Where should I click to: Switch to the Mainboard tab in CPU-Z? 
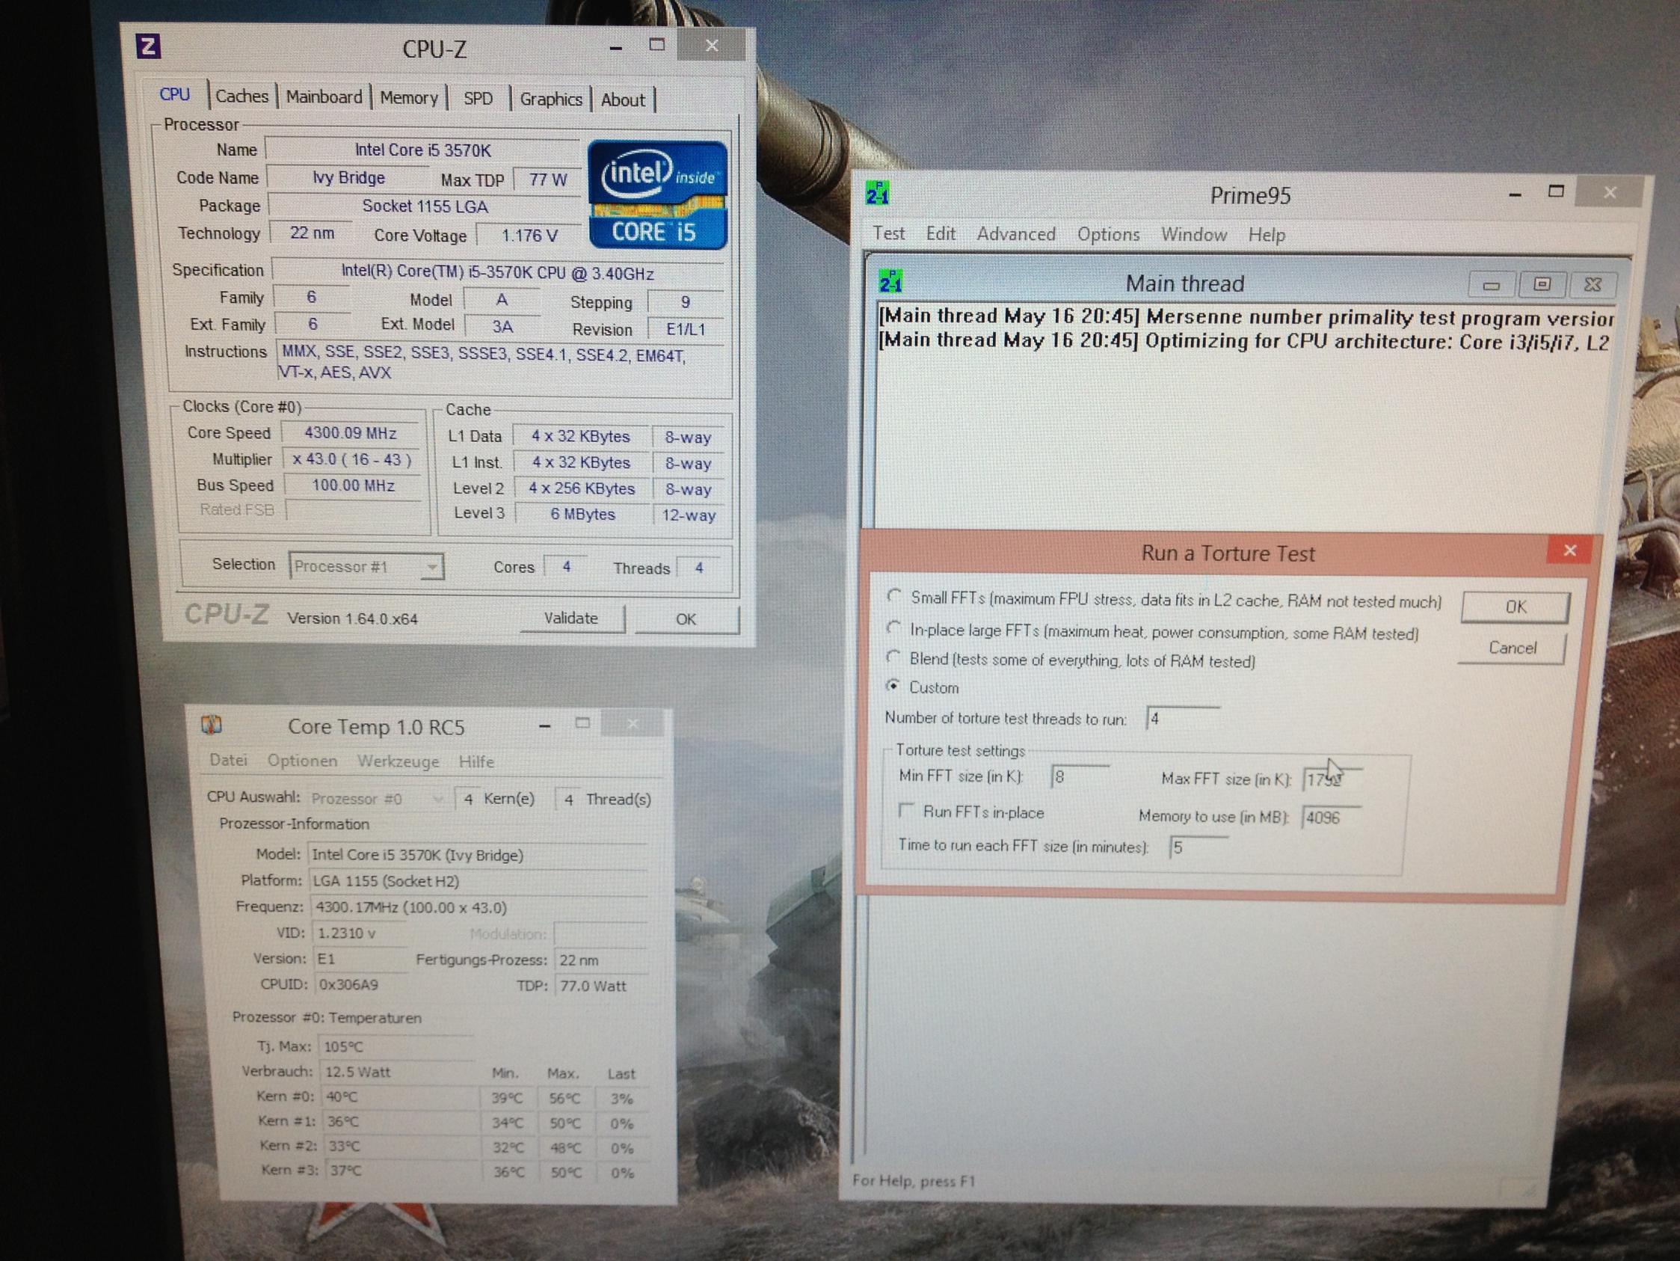point(324,97)
